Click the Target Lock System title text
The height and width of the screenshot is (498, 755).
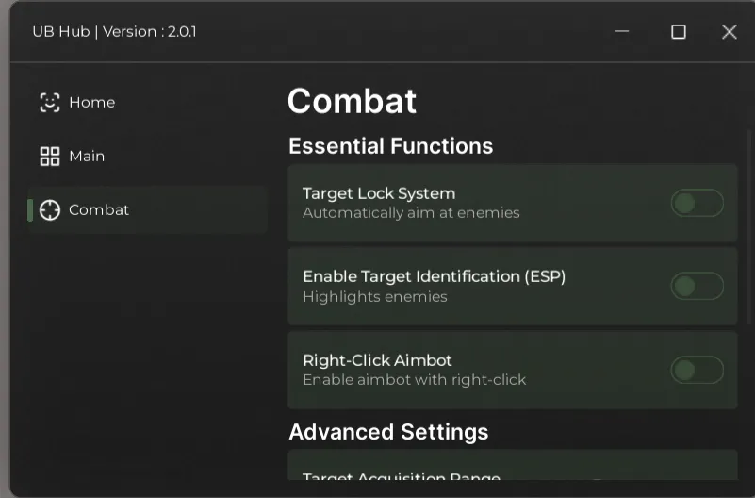point(379,193)
